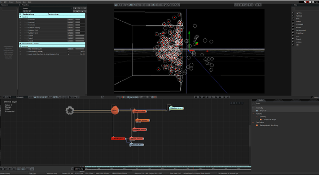This screenshot has width=319, height=175.
Task: Uncheck Apply Node Transform To Array Elements Only
Action: (x=68, y=54)
